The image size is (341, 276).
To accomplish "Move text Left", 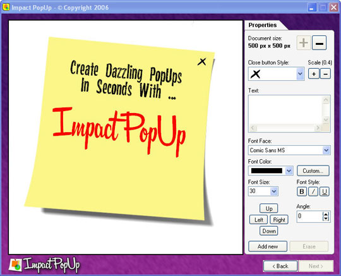I will (258, 220).
